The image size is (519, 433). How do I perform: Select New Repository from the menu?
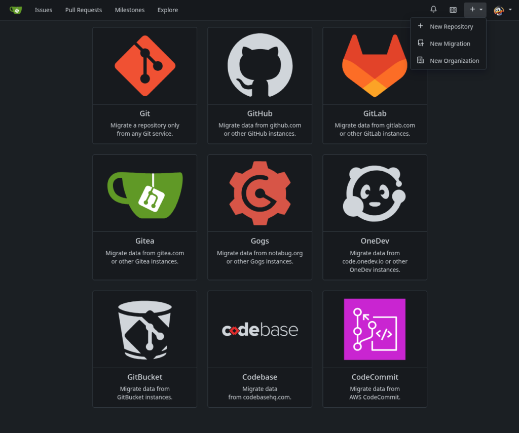451,26
